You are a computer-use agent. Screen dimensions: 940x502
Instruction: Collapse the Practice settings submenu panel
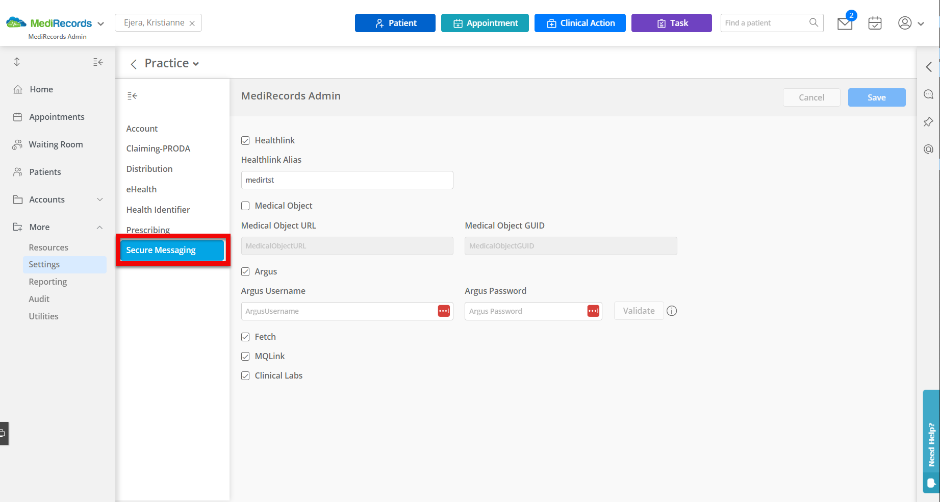pos(132,95)
